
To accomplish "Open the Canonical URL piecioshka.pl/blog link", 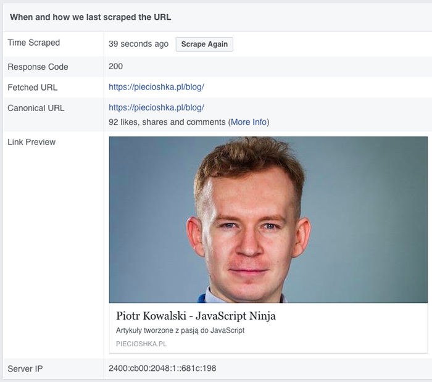I will 156,107.
